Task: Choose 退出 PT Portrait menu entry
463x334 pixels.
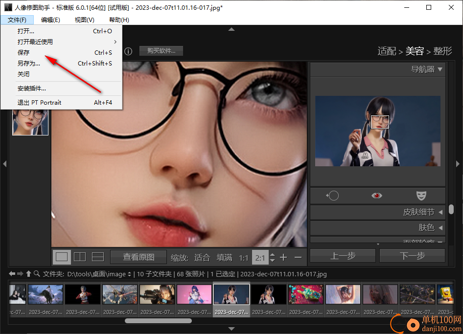Action: click(61, 102)
